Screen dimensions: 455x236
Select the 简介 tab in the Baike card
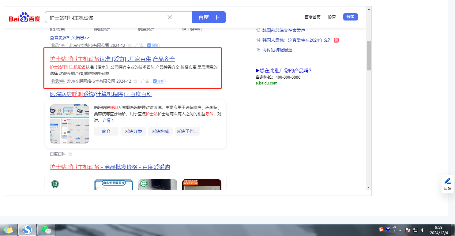coord(106,131)
